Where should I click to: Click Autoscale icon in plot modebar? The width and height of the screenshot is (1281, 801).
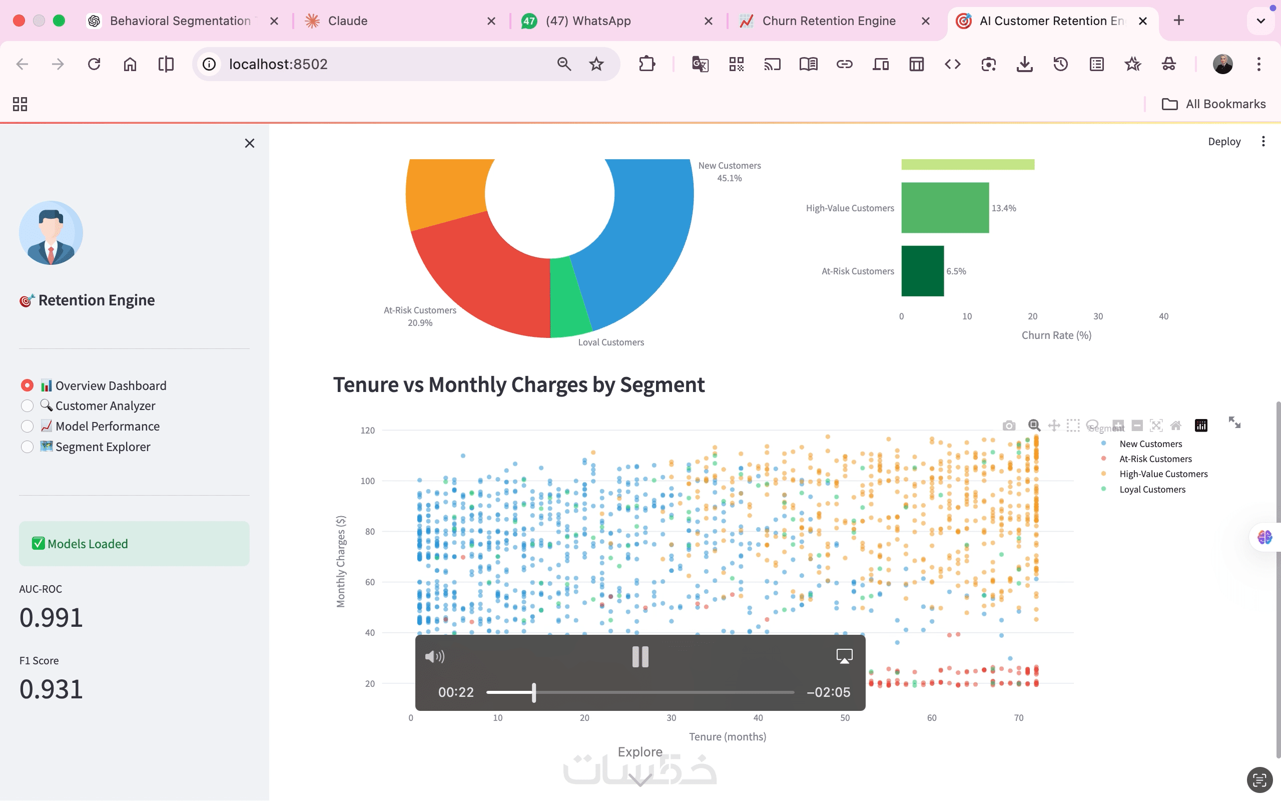(x=1156, y=426)
